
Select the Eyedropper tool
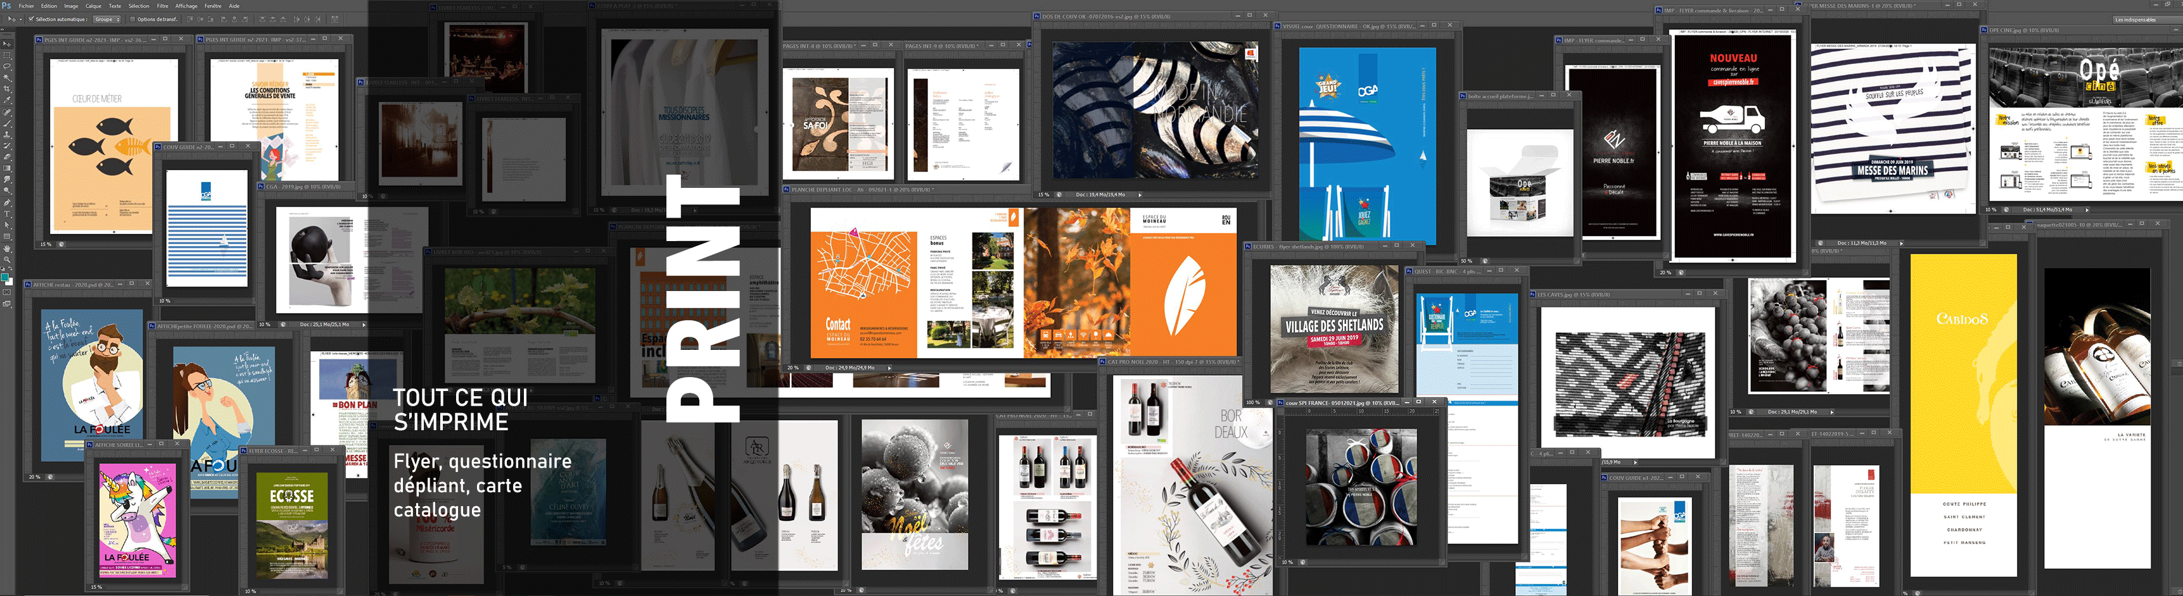point(7,101)
